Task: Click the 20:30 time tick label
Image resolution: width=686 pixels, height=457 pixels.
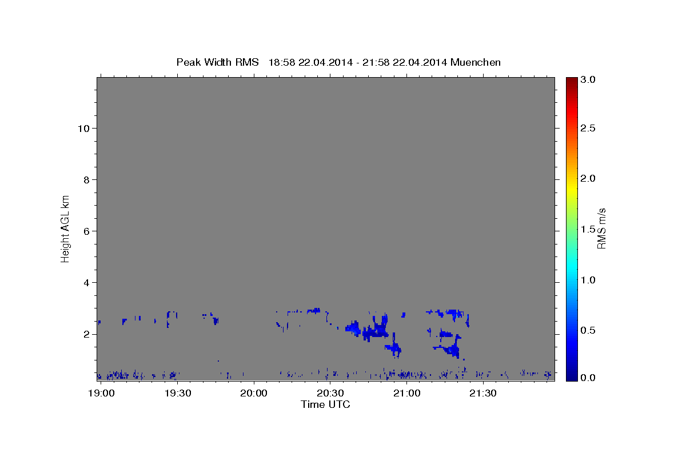Action: pyautogui.click(x=330, y=393)
